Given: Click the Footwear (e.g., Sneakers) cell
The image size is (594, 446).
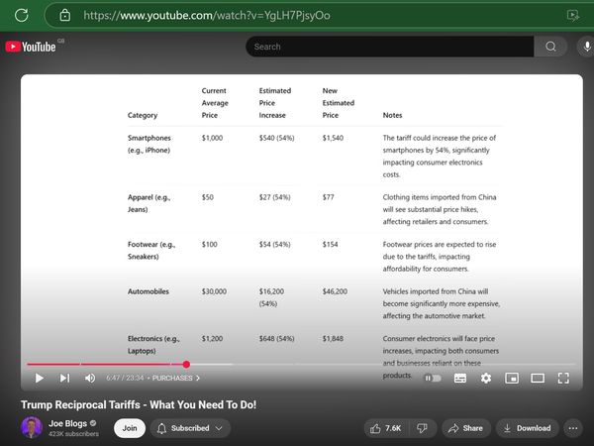Looking at the screenshot, I should [x=151, y=251].
